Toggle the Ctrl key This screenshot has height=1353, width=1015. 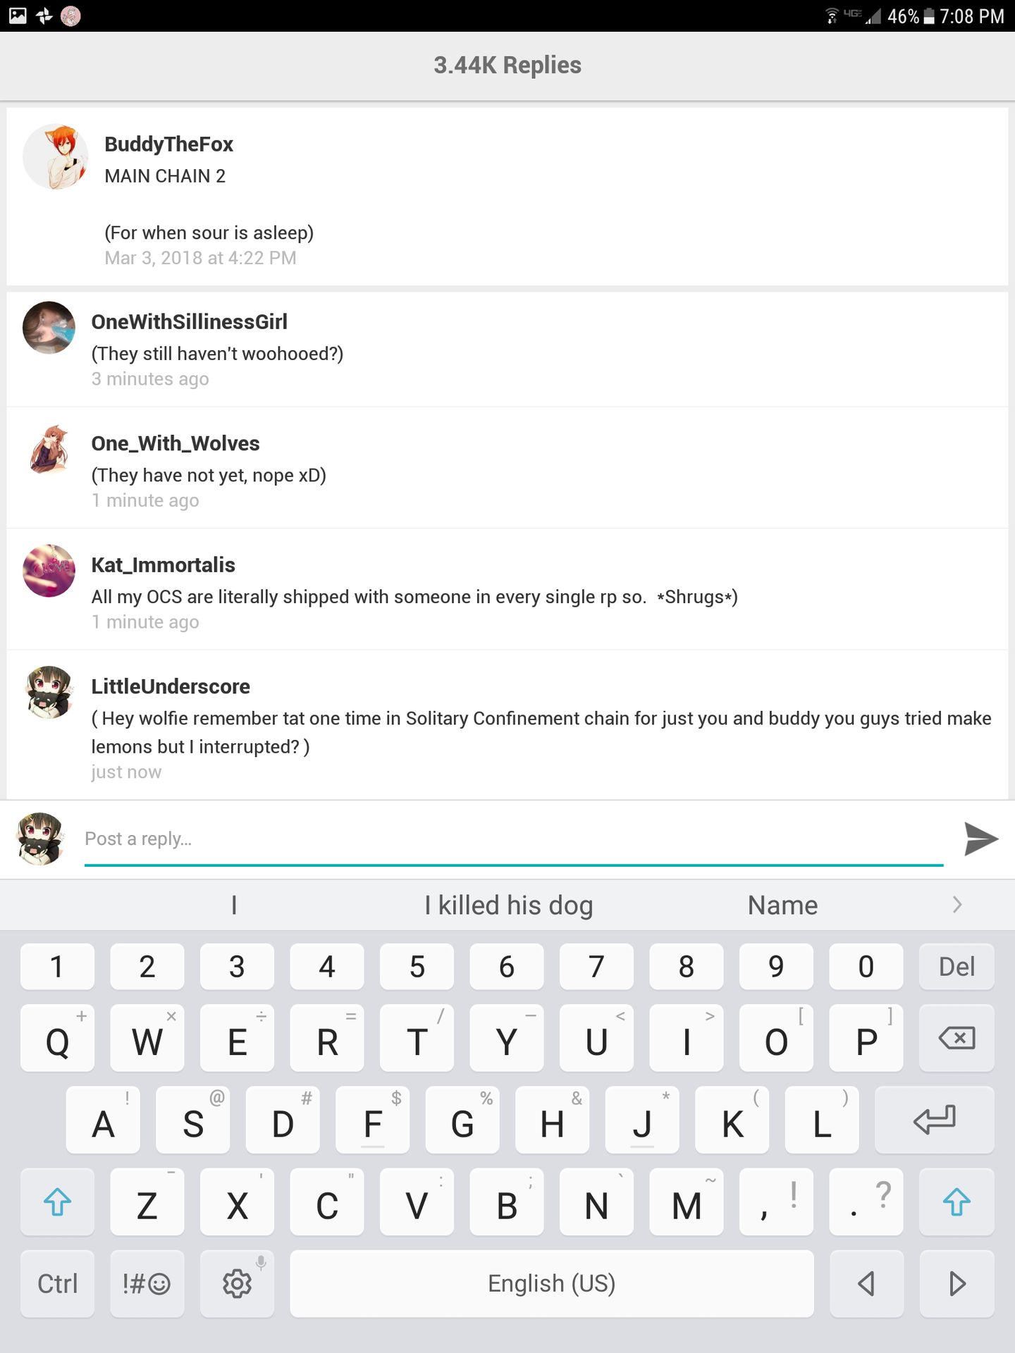tap(57, 1283)
